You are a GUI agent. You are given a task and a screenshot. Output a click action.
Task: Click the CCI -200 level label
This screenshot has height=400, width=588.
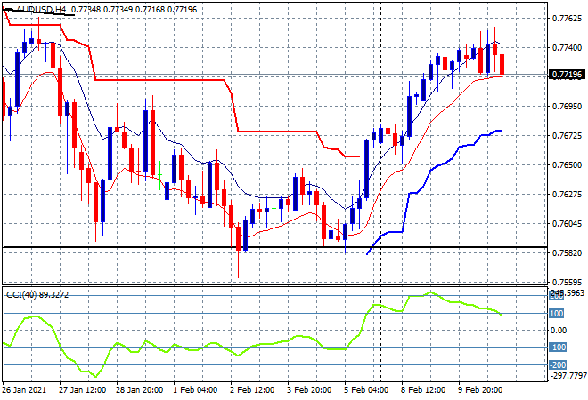click(x=558, y=364)
